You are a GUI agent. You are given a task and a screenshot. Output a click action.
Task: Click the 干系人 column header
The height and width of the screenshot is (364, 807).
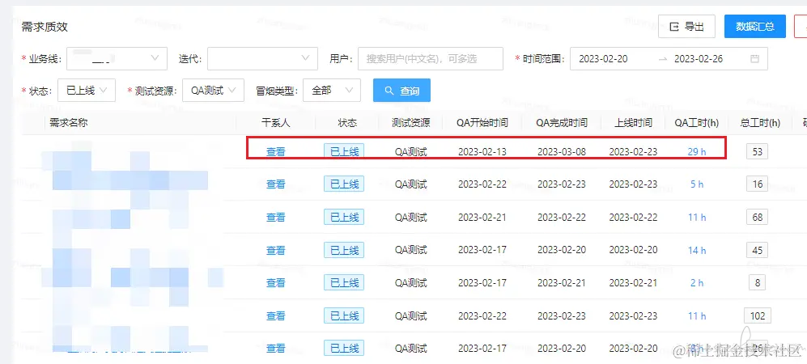275,122
